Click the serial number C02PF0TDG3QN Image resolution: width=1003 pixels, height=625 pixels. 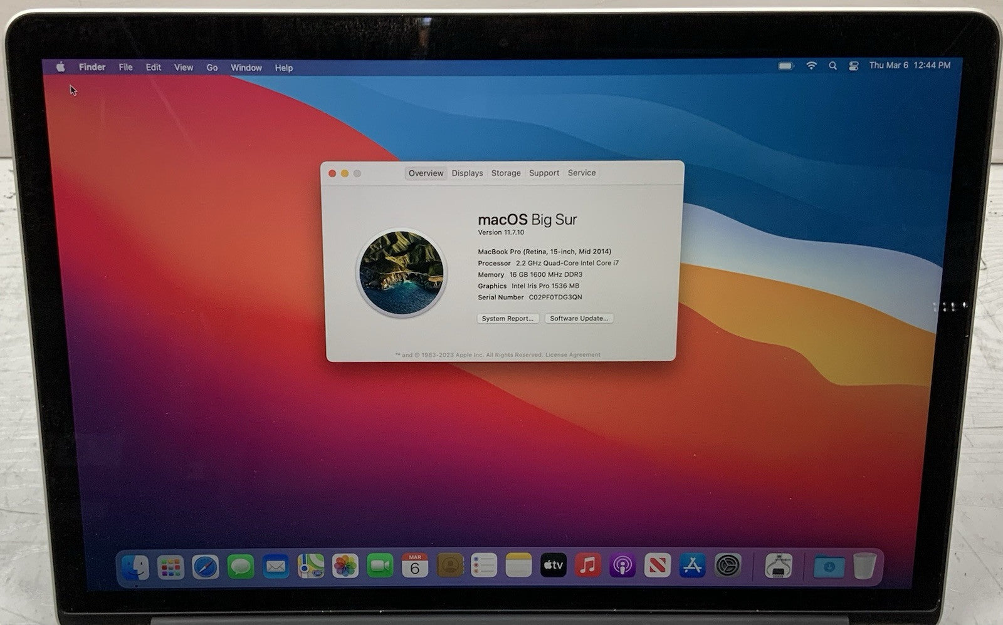tap(555, 297)
